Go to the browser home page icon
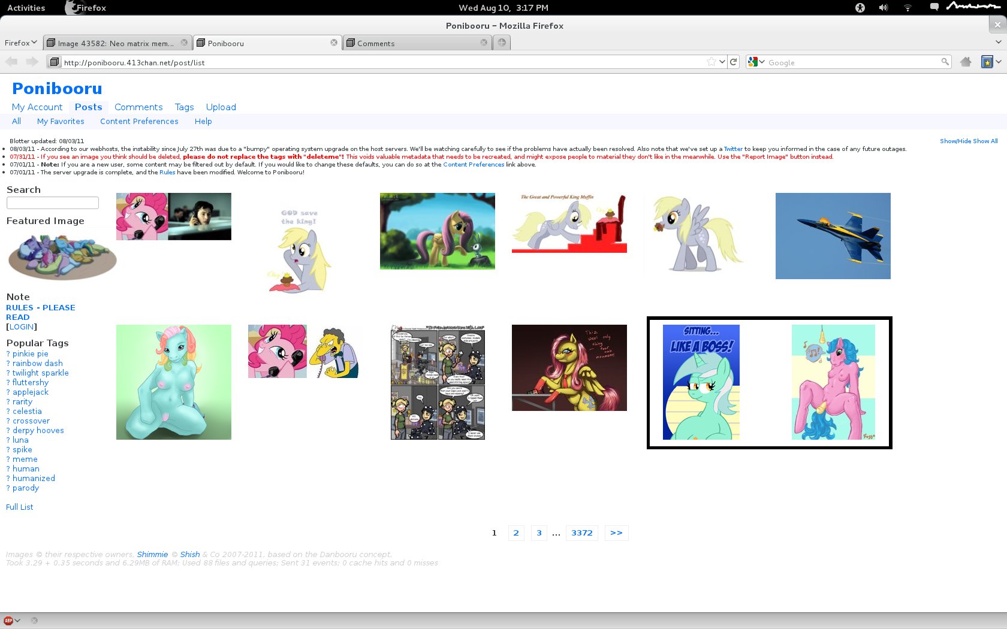The width and height of the screenshot is (1007, 629). point(966,62)
